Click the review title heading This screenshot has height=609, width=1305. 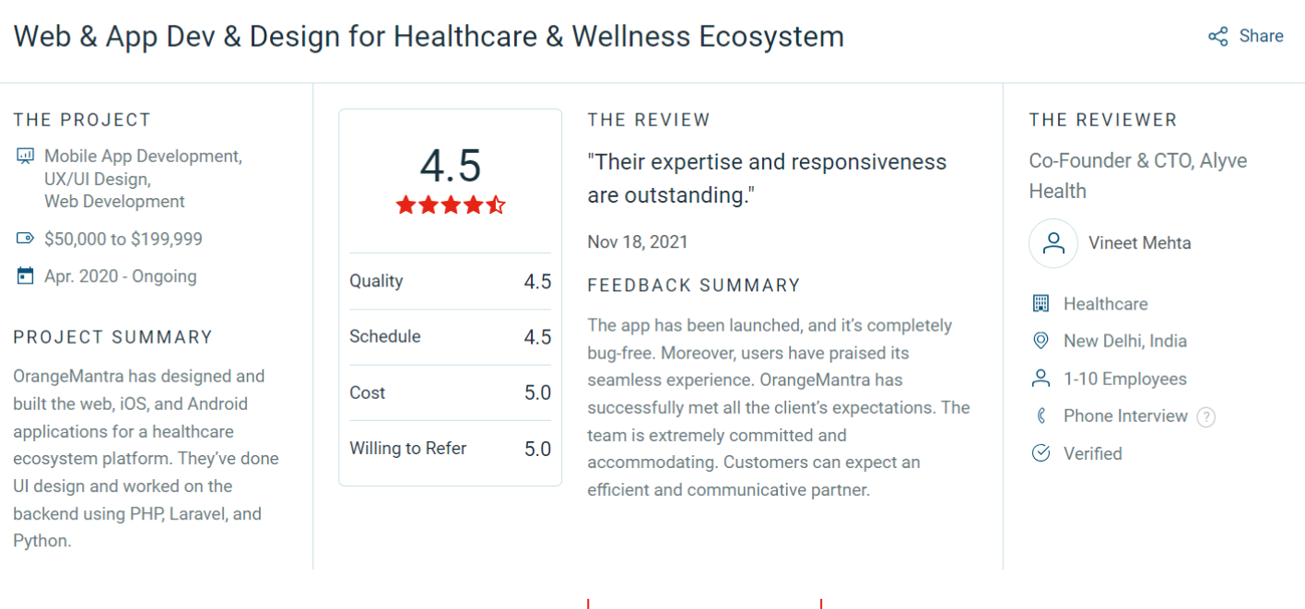(429, 37)
